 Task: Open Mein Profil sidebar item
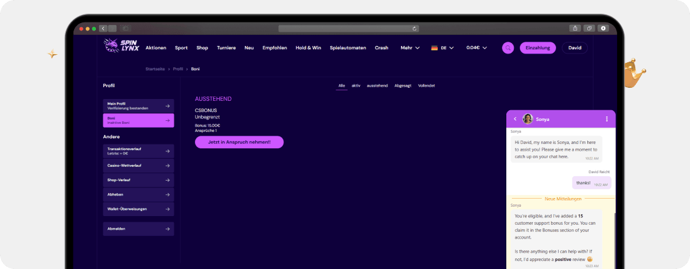138,106
